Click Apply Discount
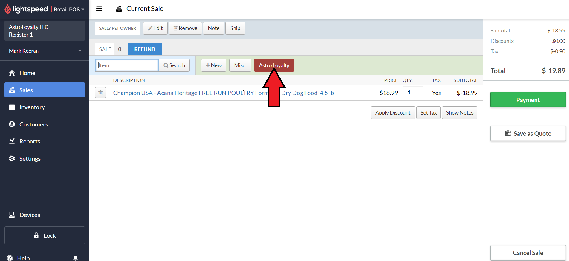Viewport: 569px width, 261px height. pos(393,113)
